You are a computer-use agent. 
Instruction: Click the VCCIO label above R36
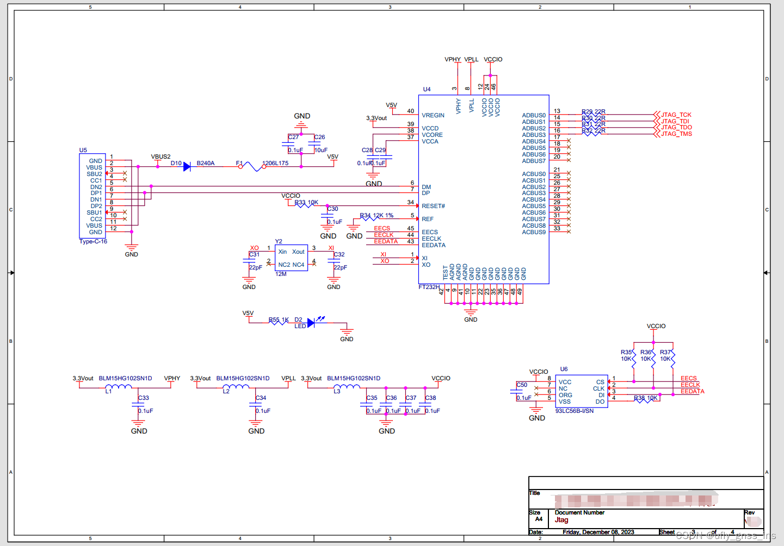[x=656, y=326]
